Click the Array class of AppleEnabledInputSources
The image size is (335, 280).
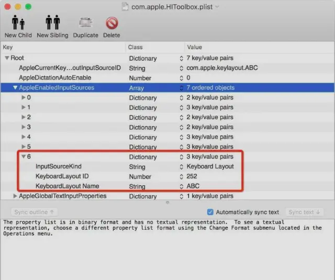click(137, 88)
